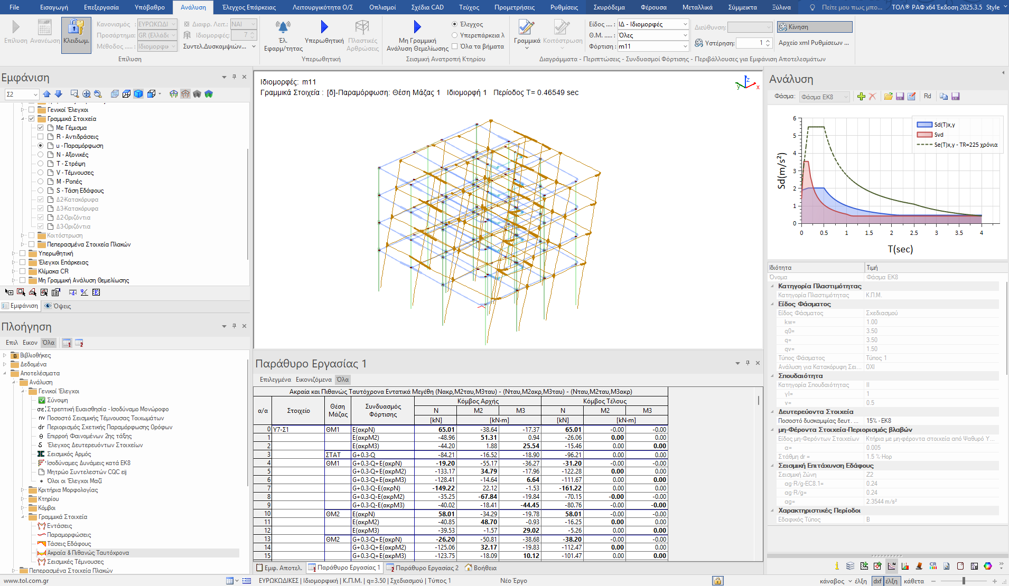Open the Φόρτιση m11 dropdown
The height and width of the screenshot is (586, 1009).
(685, 46)
